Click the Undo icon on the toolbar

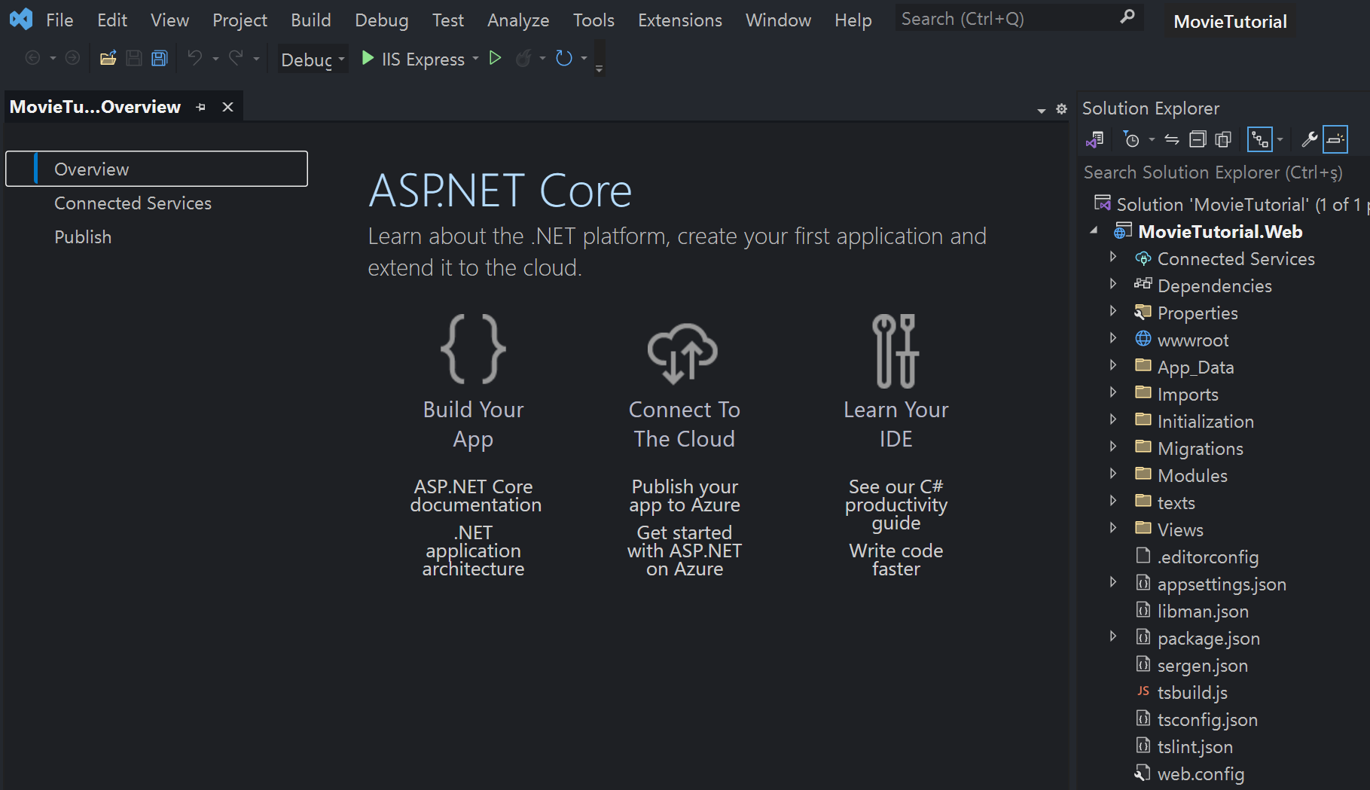point(194,58)
